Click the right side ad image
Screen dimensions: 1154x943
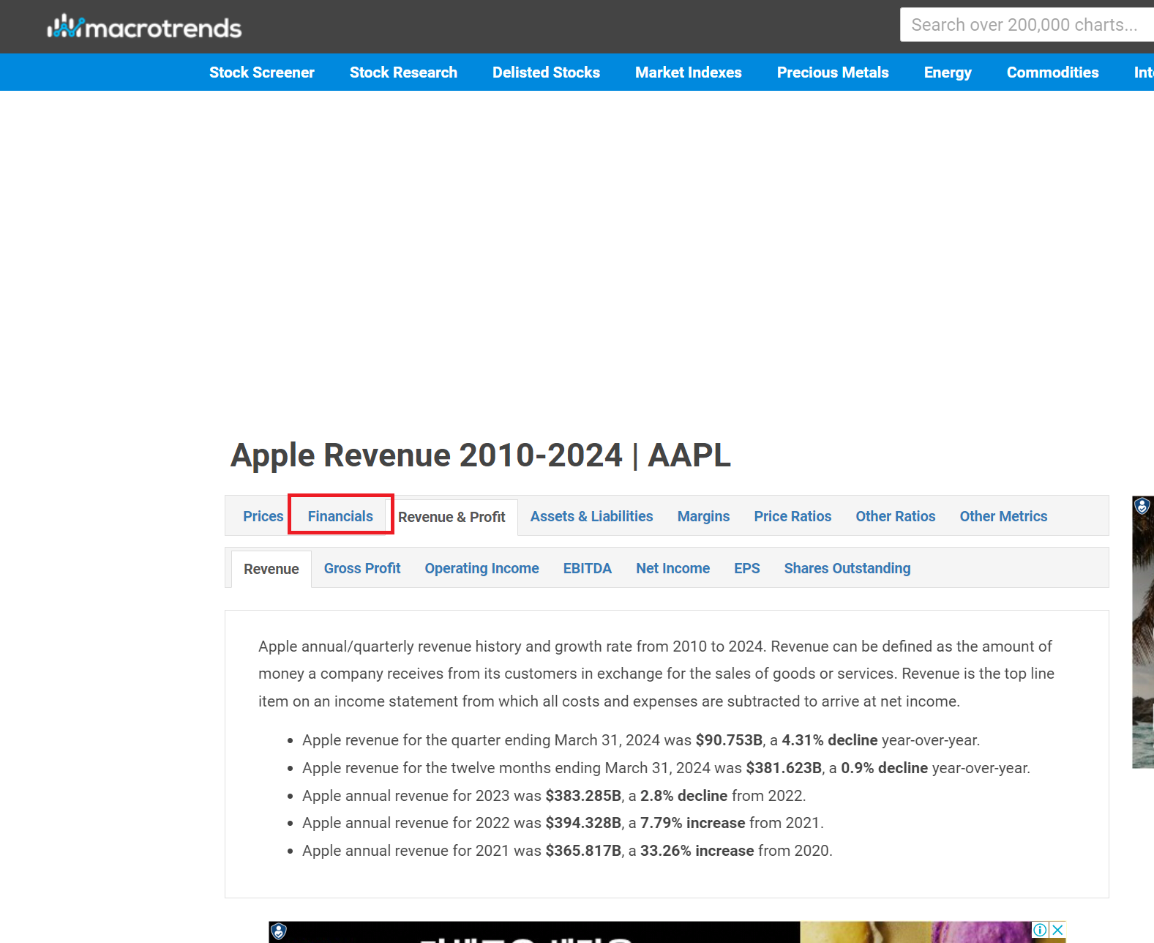click(x=1143, y=633)
